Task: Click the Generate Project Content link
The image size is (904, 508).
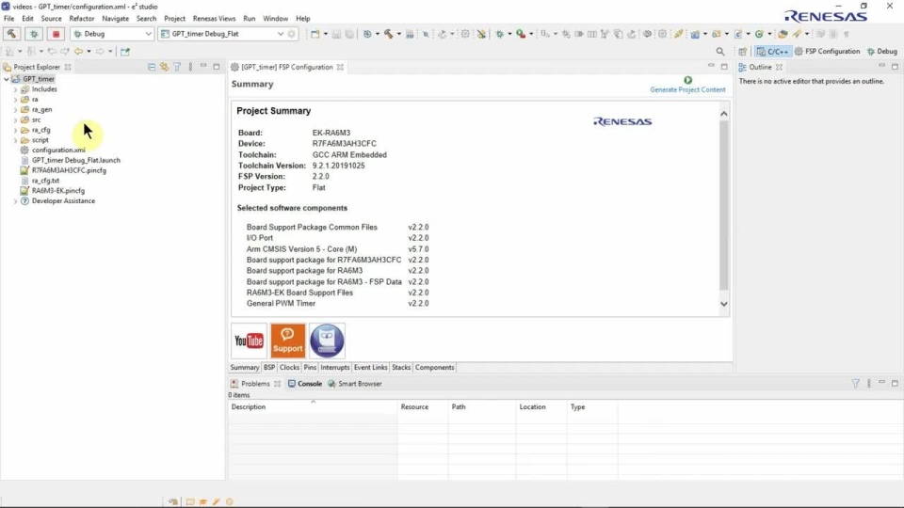Action: click(687, 90)
